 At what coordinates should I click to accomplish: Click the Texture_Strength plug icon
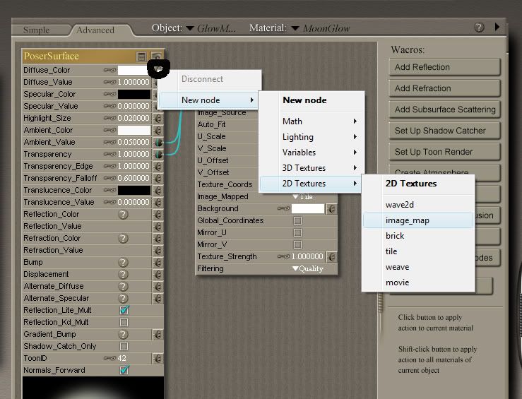tap(332, 256)
